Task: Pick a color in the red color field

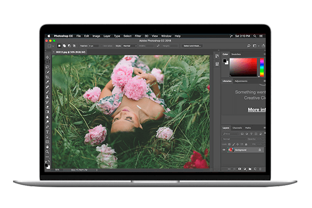Action: (243, 67)
